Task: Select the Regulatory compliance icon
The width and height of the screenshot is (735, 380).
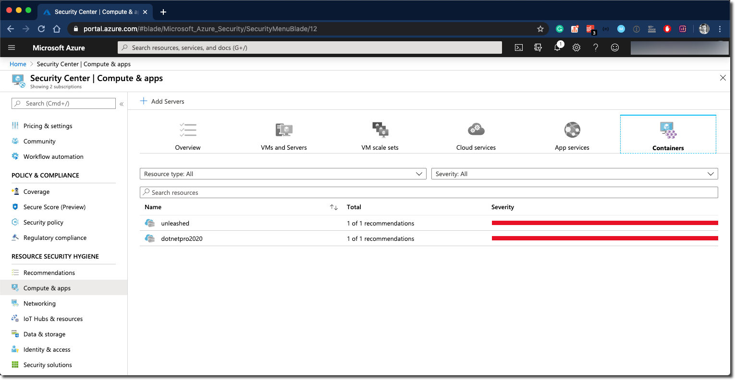Action: click(16, 237)
